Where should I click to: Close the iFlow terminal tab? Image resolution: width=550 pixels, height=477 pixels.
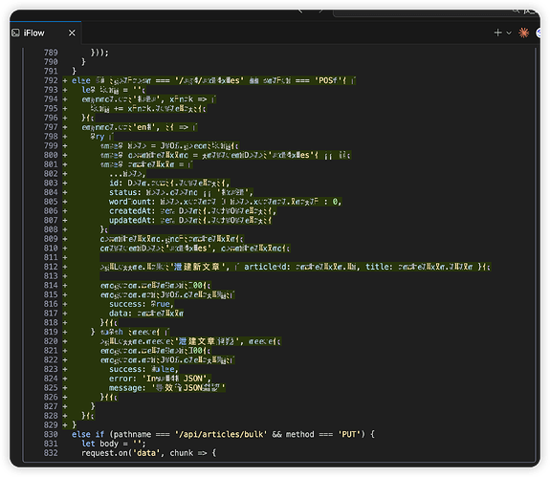(x=72, y=33)
